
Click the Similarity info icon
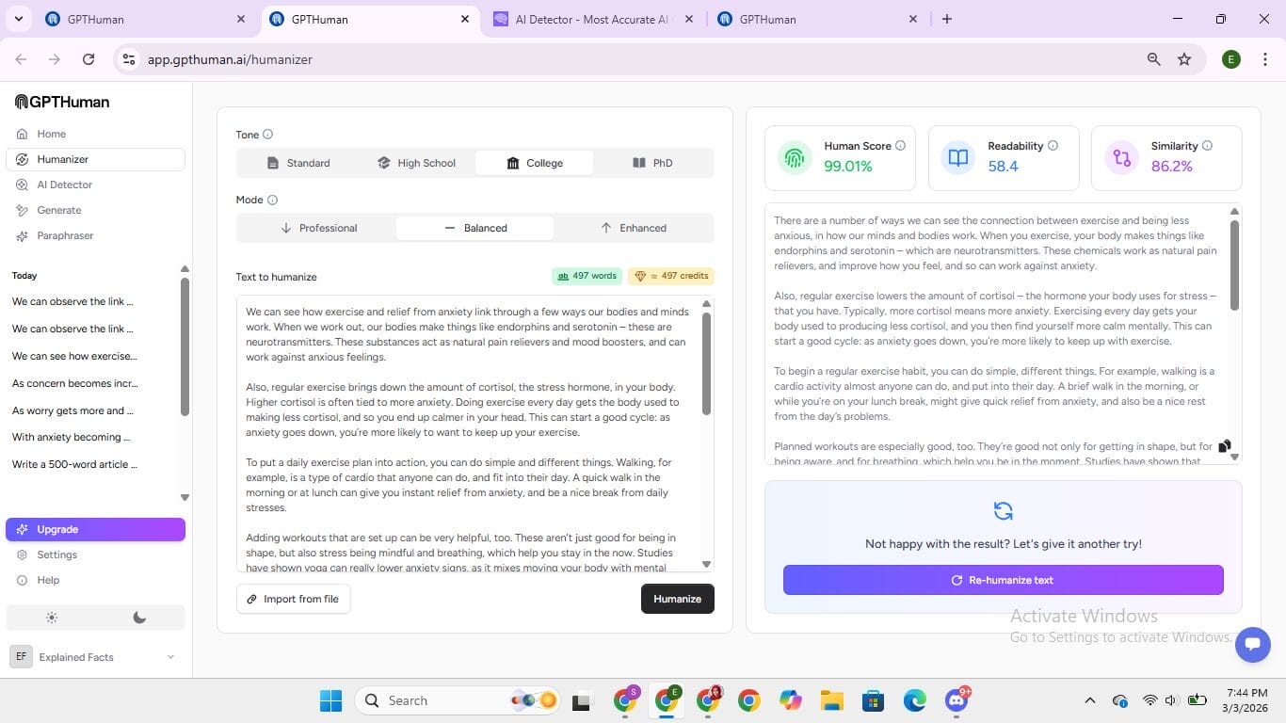1207,146
